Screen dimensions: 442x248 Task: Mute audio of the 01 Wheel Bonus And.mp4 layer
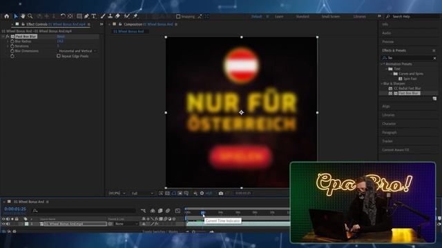pos(8,224)
